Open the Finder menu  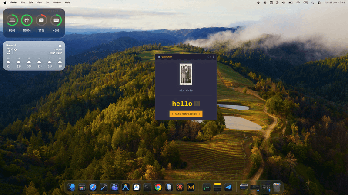click(13, 3)
